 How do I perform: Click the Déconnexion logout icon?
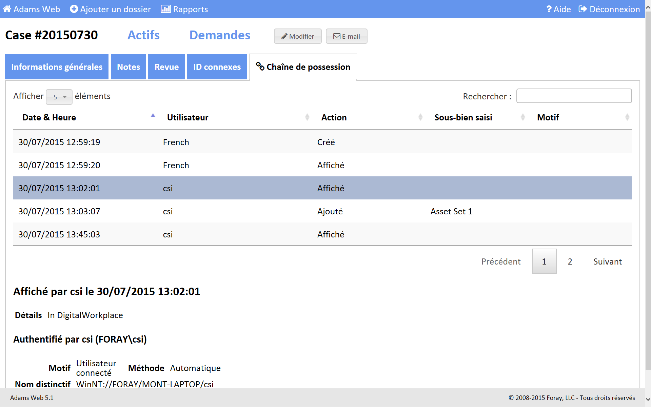click(582, 9)
